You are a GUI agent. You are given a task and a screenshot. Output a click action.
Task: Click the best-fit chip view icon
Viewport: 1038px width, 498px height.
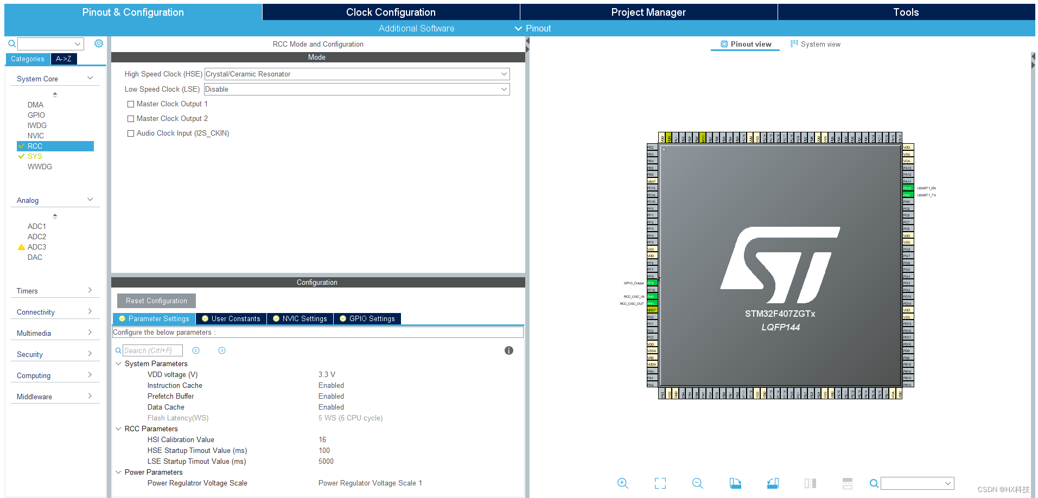(x=660, y=483)
